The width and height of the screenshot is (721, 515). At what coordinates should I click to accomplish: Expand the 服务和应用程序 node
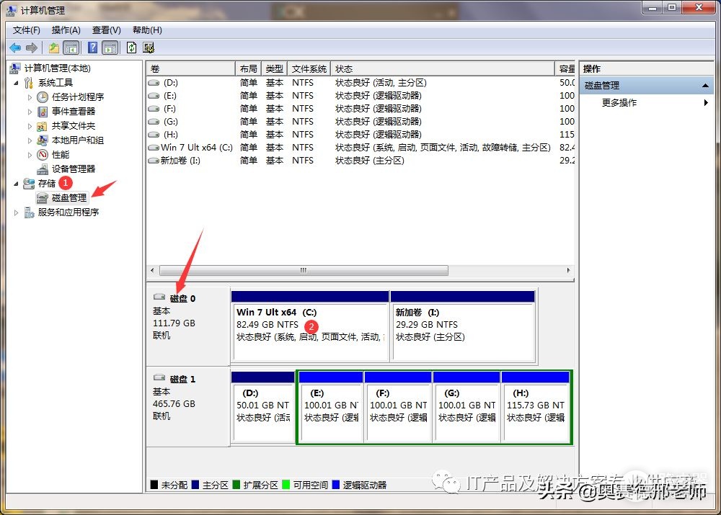pos(17,212)
